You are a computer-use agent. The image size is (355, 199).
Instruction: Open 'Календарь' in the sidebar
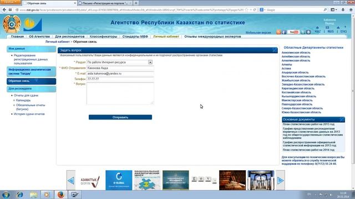[x=23, y=100]
